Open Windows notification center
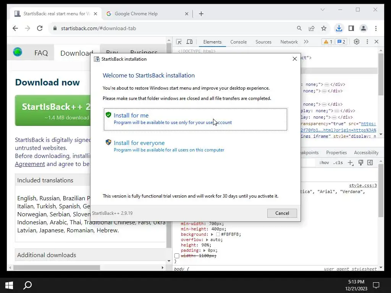 [x=376, y=285]
